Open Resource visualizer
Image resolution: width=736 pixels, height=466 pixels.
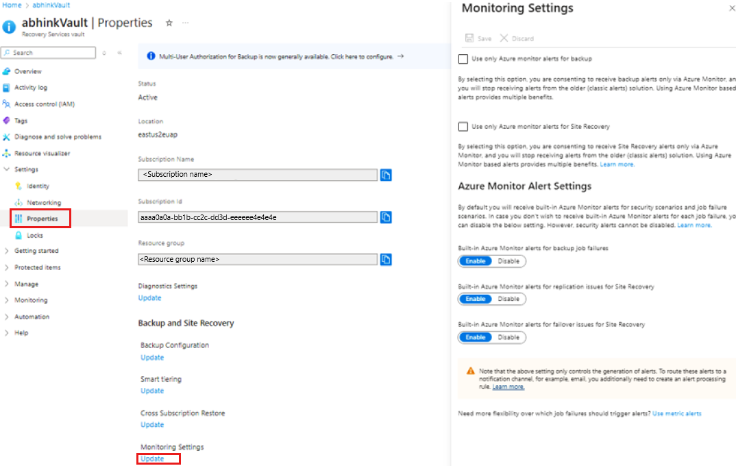(x=42, y=154)
